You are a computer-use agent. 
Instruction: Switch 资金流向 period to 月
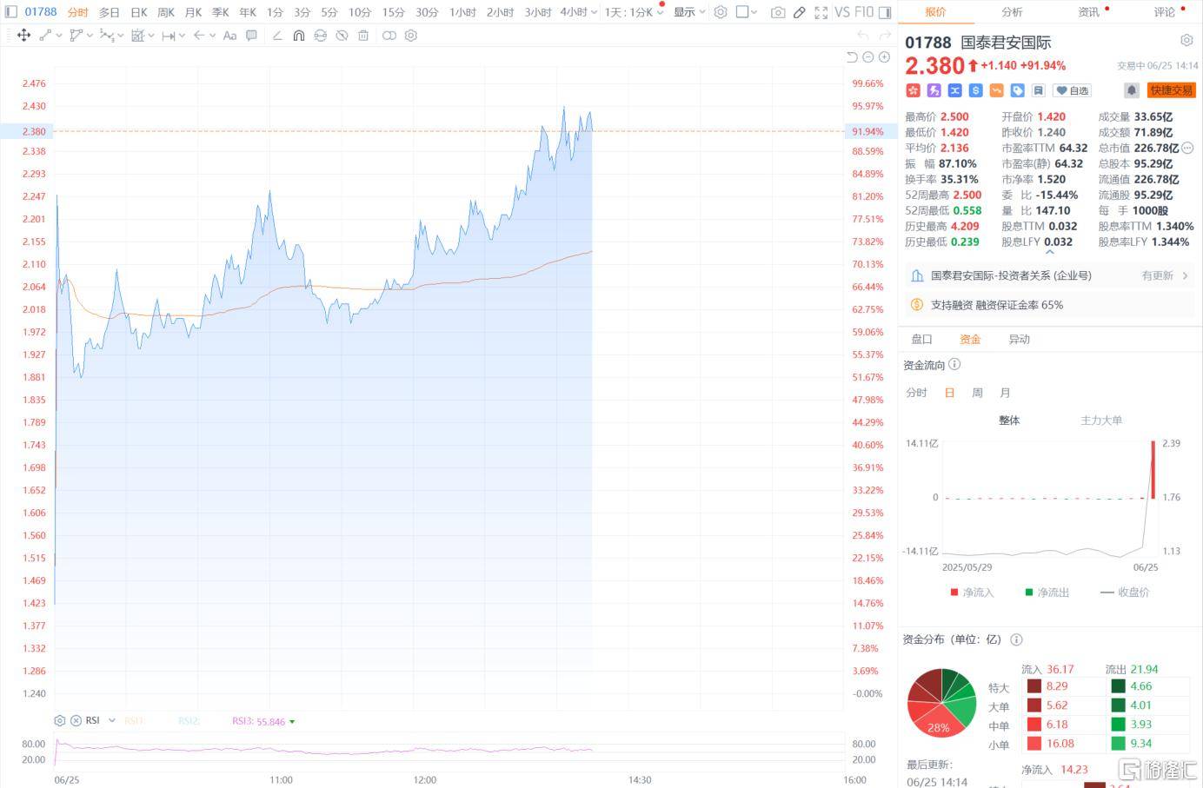pos(1005,393)
